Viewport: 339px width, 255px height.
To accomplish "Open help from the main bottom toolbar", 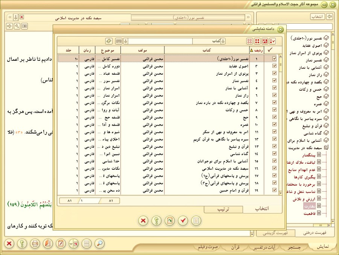I will point(22,244).
